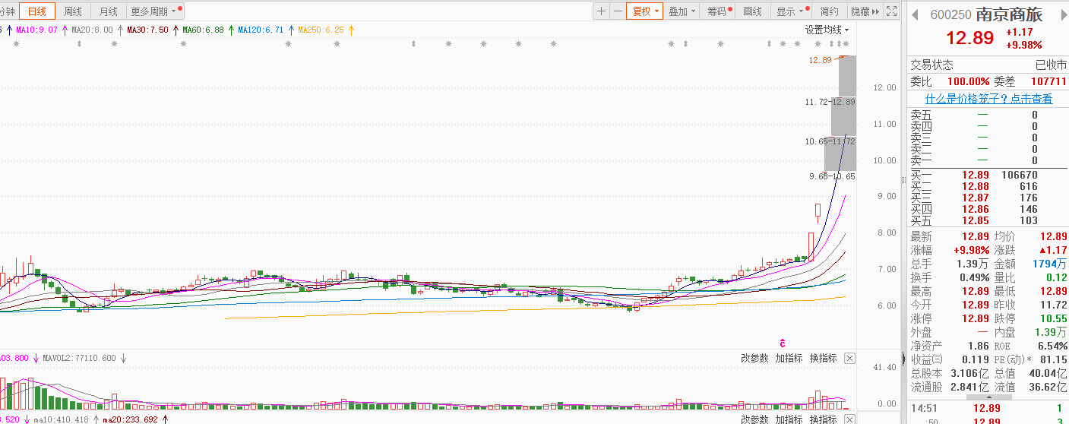
Task: Enter fullscreen chart view icon
Action: (x=891, y=11)
